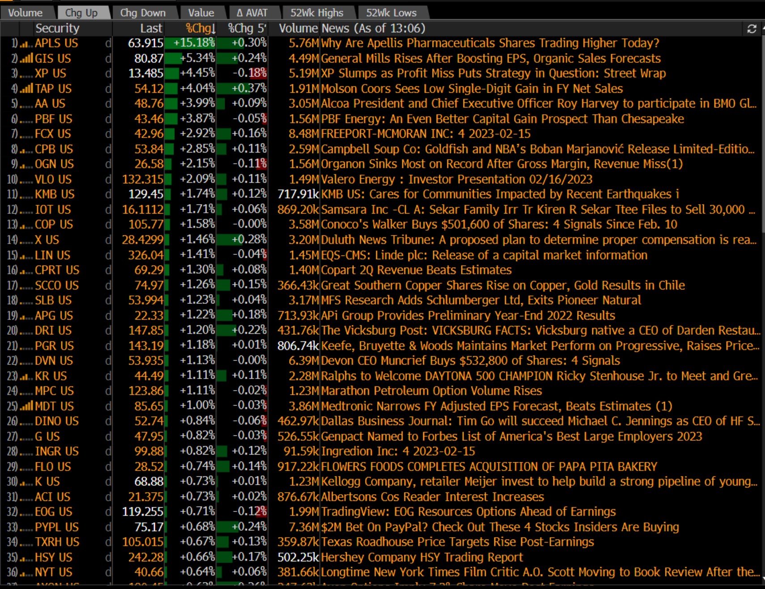Click the 132.315 last price for VLO

143,179
